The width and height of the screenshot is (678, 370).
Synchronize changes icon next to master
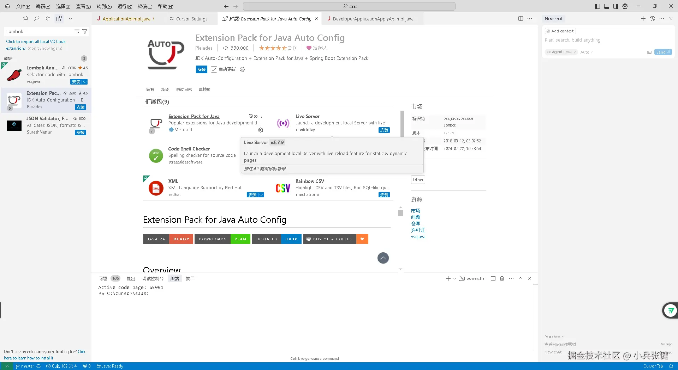pos(38,366)
